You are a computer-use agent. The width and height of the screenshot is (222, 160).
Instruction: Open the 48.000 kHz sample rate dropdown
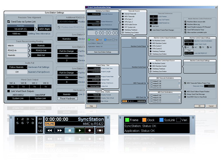94,80
